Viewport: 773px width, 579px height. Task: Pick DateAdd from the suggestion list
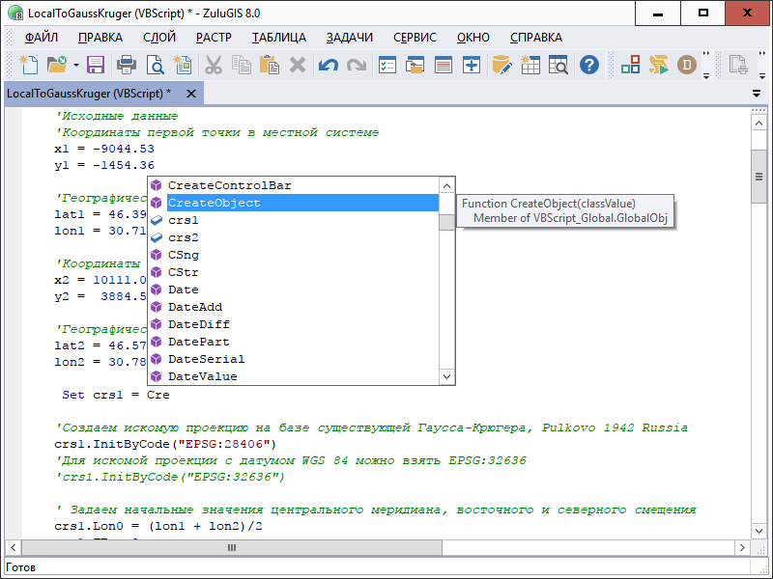click(195, 307)
